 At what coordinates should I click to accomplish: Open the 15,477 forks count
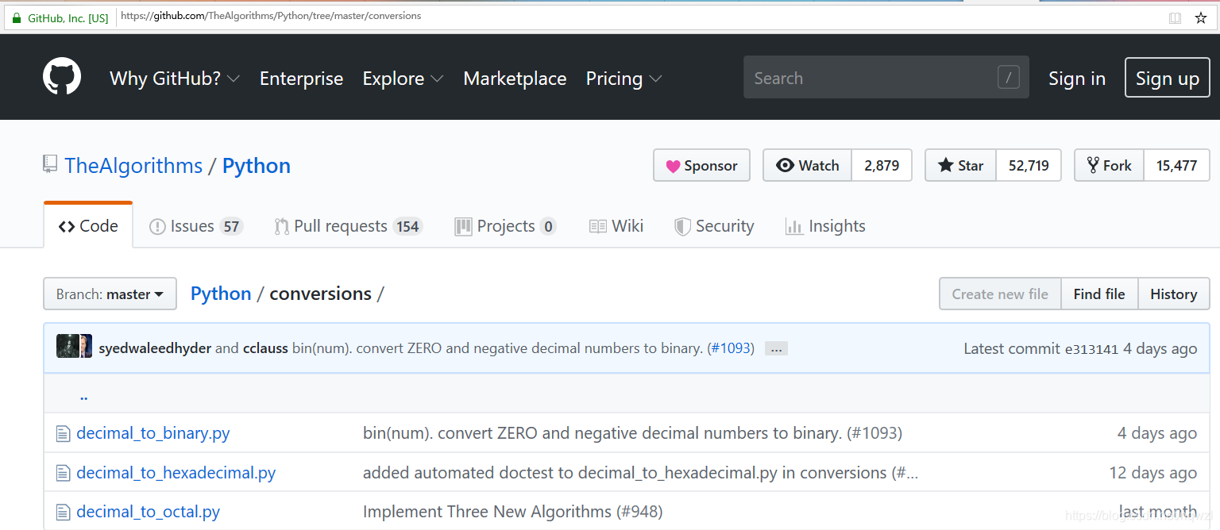(1176, 165)
